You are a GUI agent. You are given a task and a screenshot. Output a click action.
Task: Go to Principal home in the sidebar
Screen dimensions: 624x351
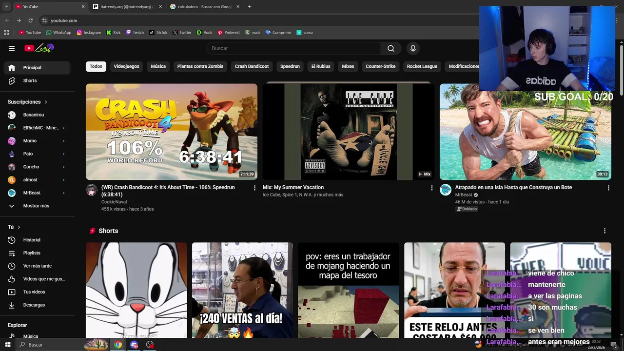click(x=38, y=68)
